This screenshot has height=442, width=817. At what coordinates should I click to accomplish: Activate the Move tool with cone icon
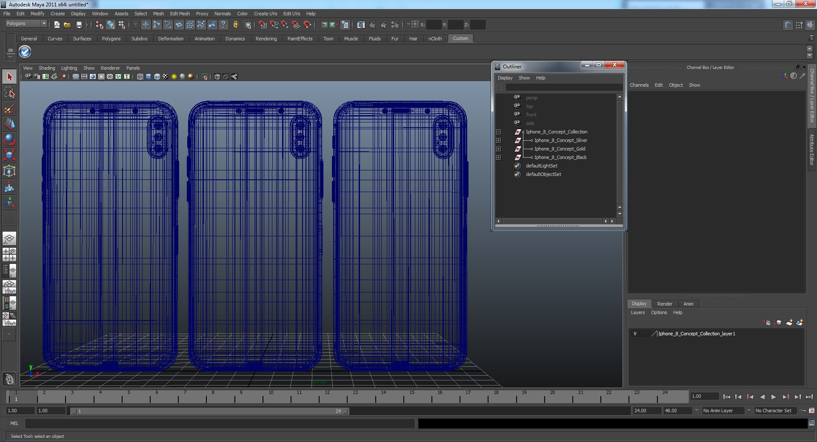point(9,124)
